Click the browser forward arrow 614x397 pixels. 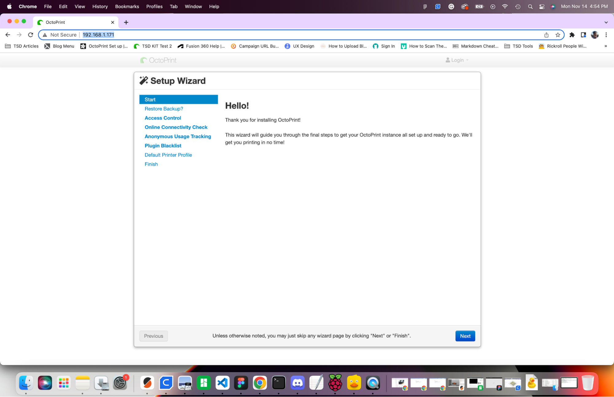click(x=19, y=35)
